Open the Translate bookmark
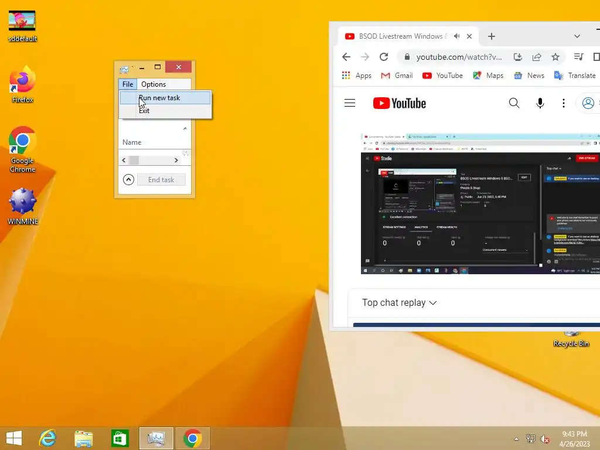This screenshot has height=450, width=600. 575,76
